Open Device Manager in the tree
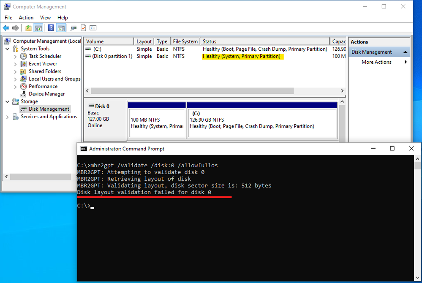422x283 pixels. point(46,94)
